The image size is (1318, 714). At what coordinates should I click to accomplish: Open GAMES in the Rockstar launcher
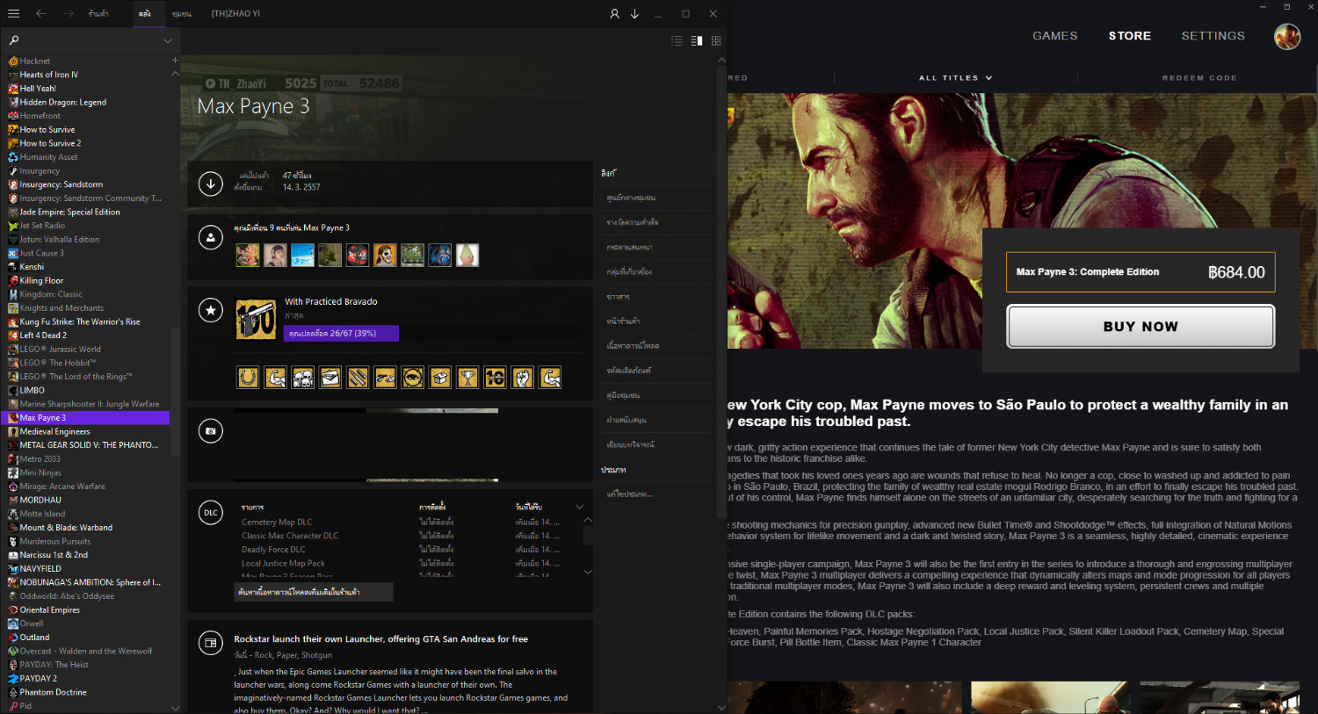[x=1055, y=36]
